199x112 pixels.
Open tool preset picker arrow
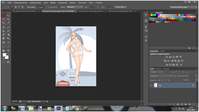click(8, 7)
